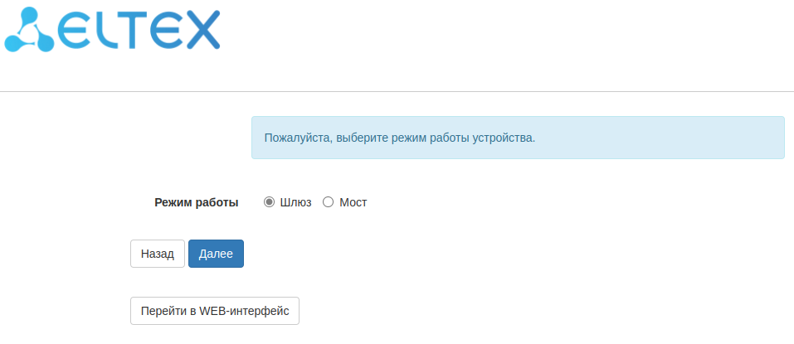Click the letter X in ELTEX logo
Image resolution: width=794 pixels, height=344 pixels.
coord(200,29)
